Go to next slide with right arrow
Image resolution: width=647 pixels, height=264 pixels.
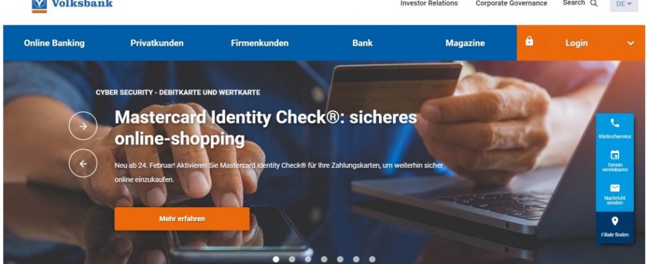83,126
